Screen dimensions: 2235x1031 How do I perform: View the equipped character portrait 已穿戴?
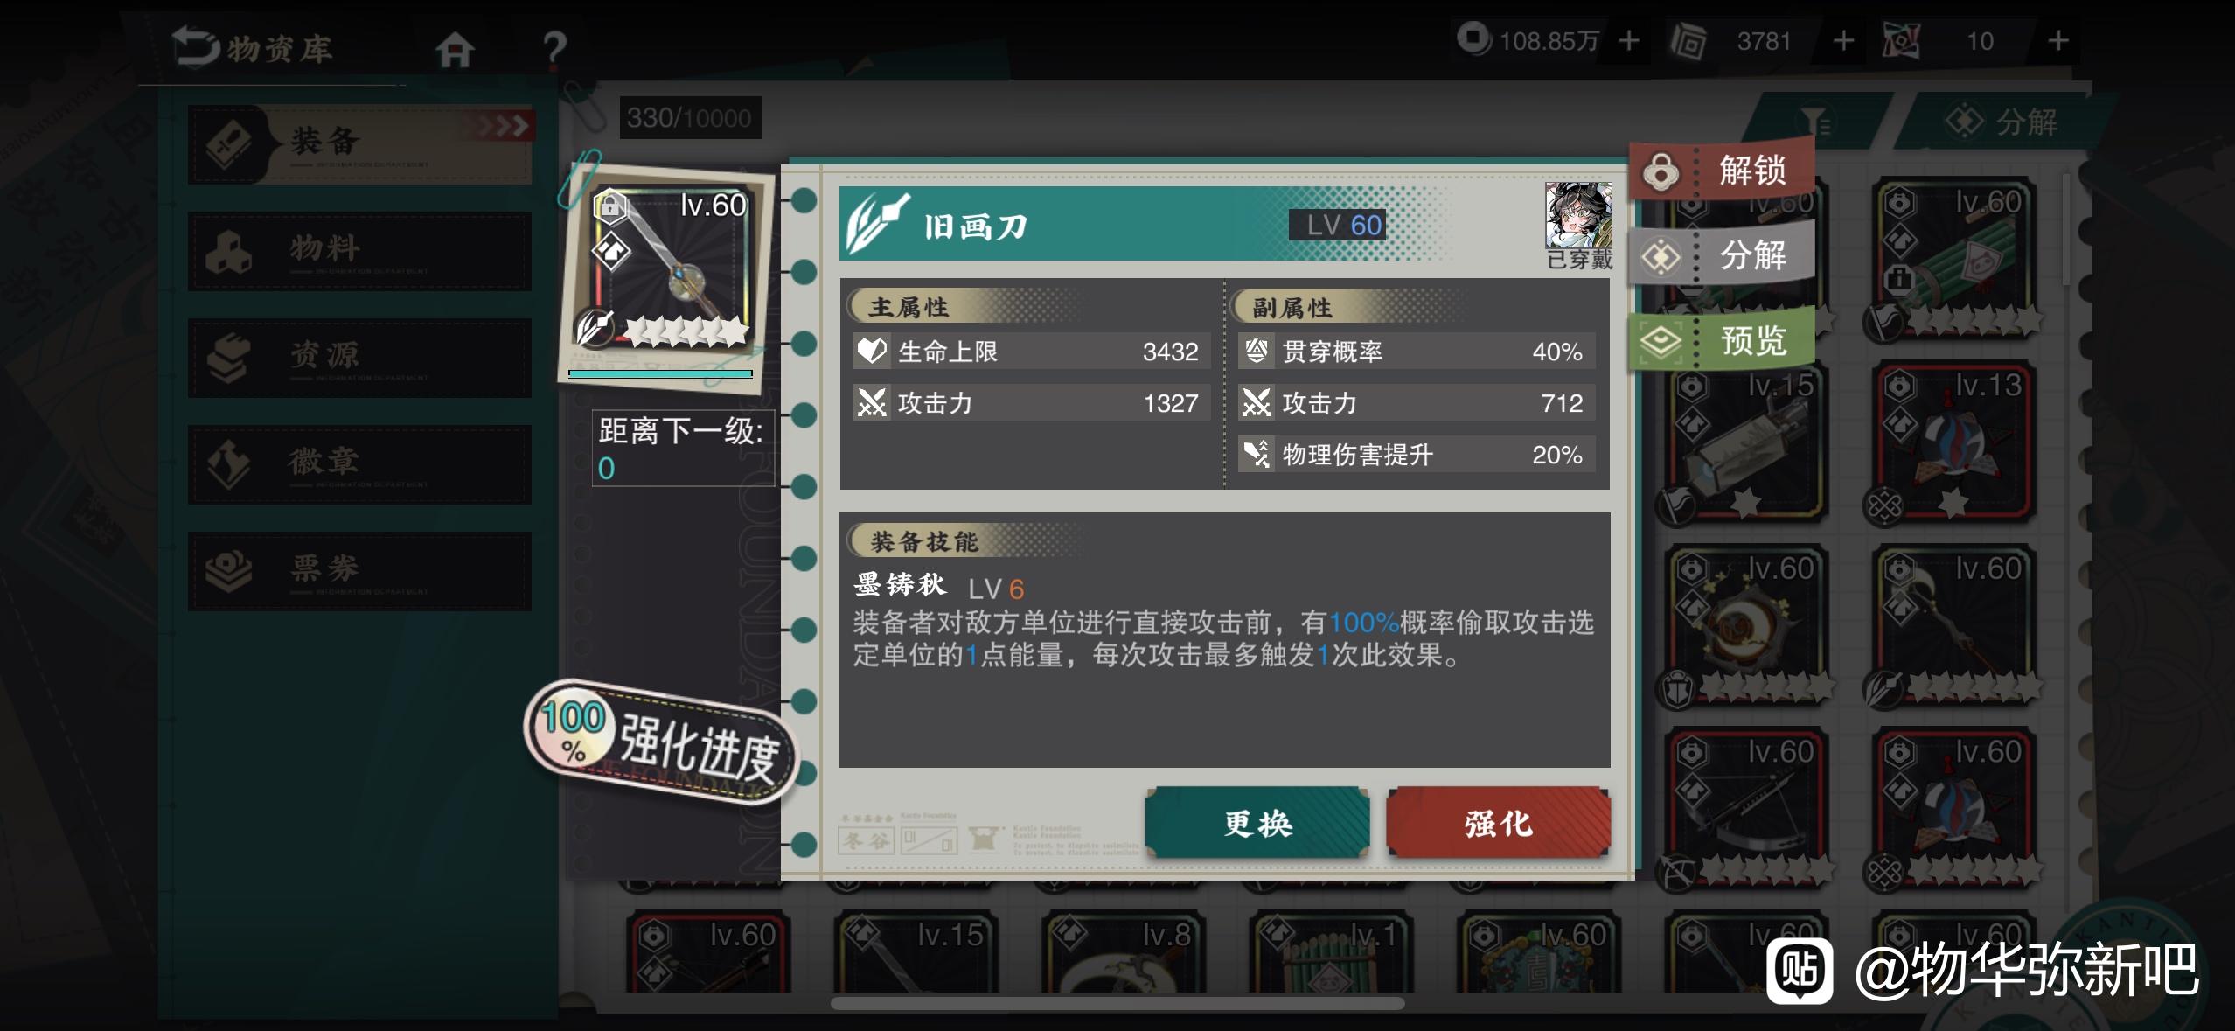pyautogui.click(x=1578, y=215)
